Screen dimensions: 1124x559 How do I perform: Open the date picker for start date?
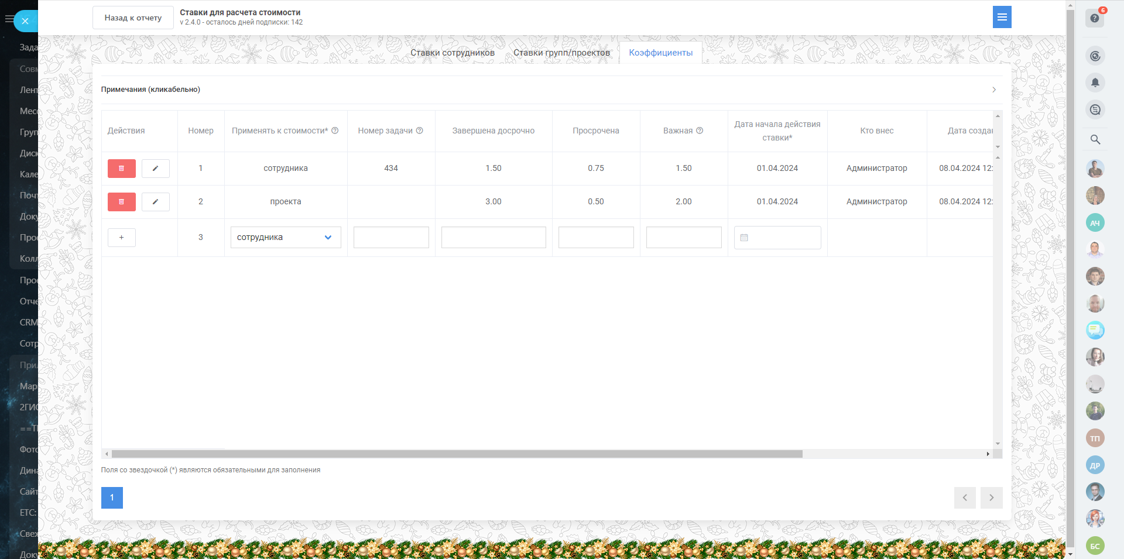pos(777,238)
